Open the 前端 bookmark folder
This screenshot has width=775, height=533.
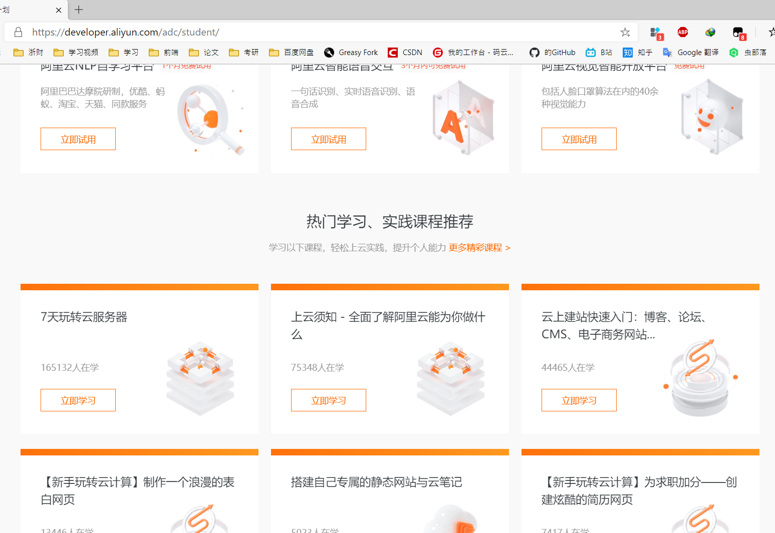[164, 53]
